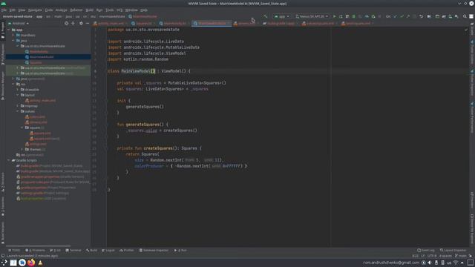Toggle the Structure side panel
Screen dimensions: 475x267
tap(3, 182)
